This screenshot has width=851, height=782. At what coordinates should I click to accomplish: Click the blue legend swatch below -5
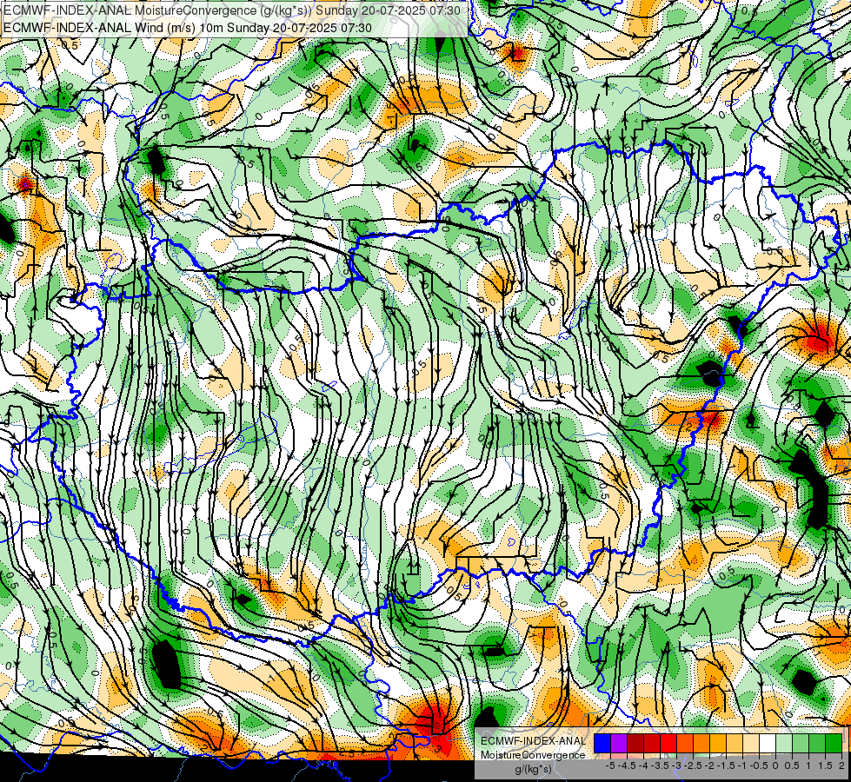602,744
